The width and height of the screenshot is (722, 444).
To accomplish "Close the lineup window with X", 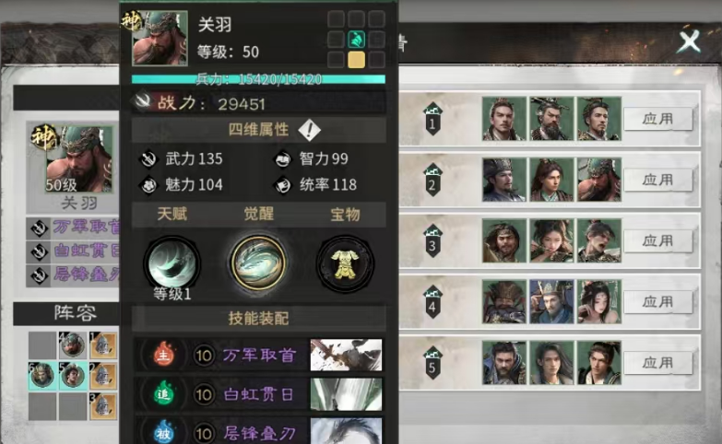I will pos(690,41).
